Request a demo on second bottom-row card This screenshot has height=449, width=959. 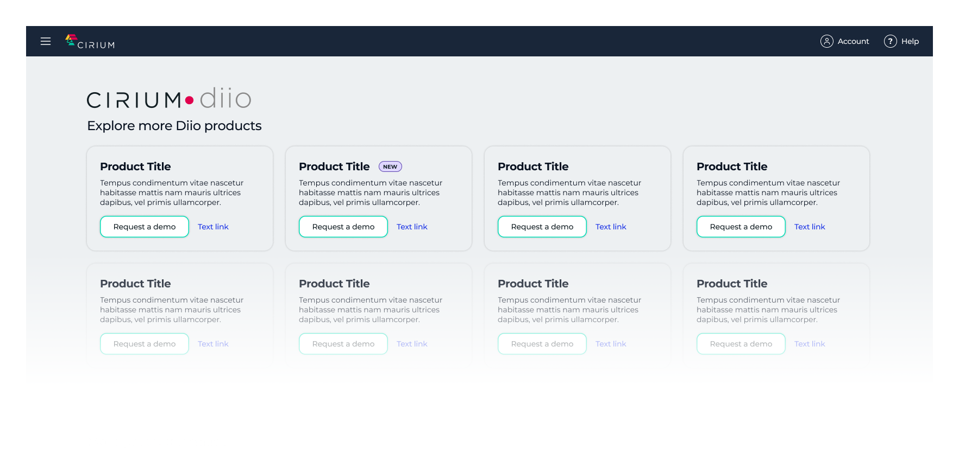pos(343,344)
